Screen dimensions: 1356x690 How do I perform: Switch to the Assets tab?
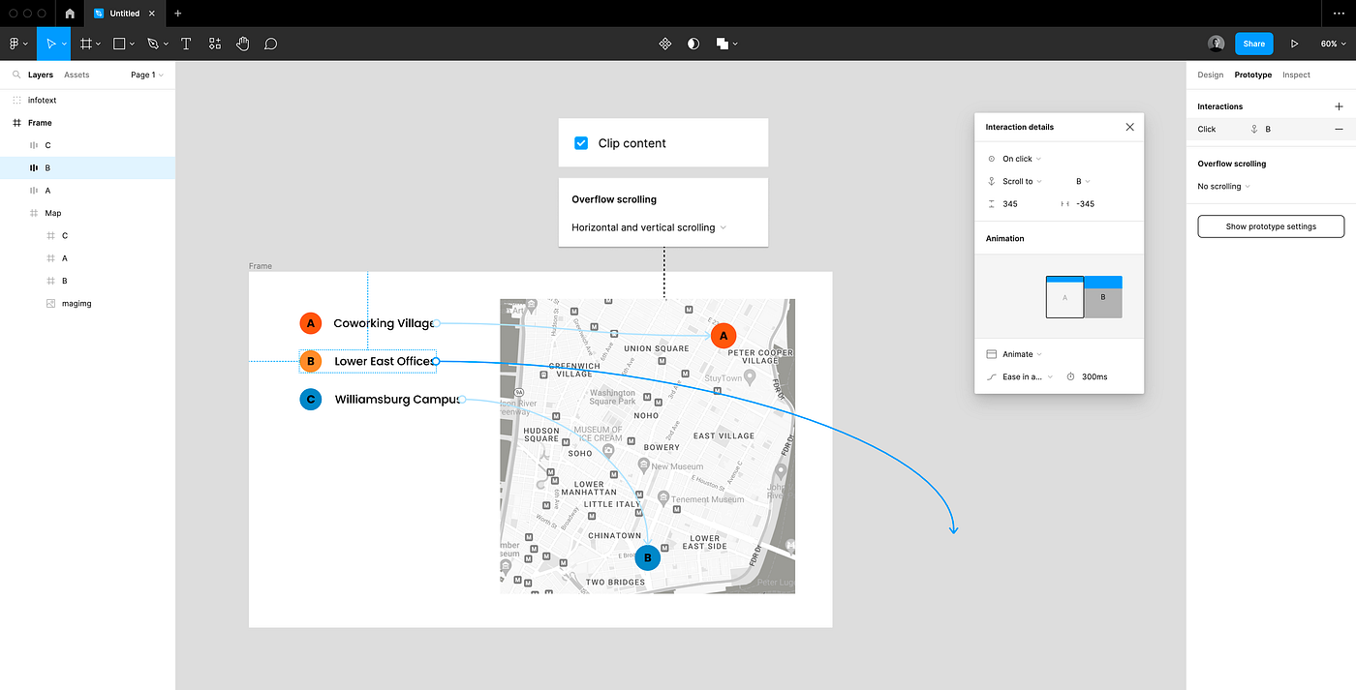[x=77, y=75]
